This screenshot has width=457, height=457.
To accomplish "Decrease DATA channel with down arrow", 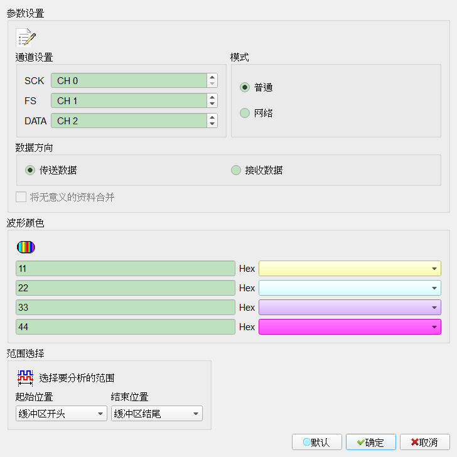I will [212, 124].
